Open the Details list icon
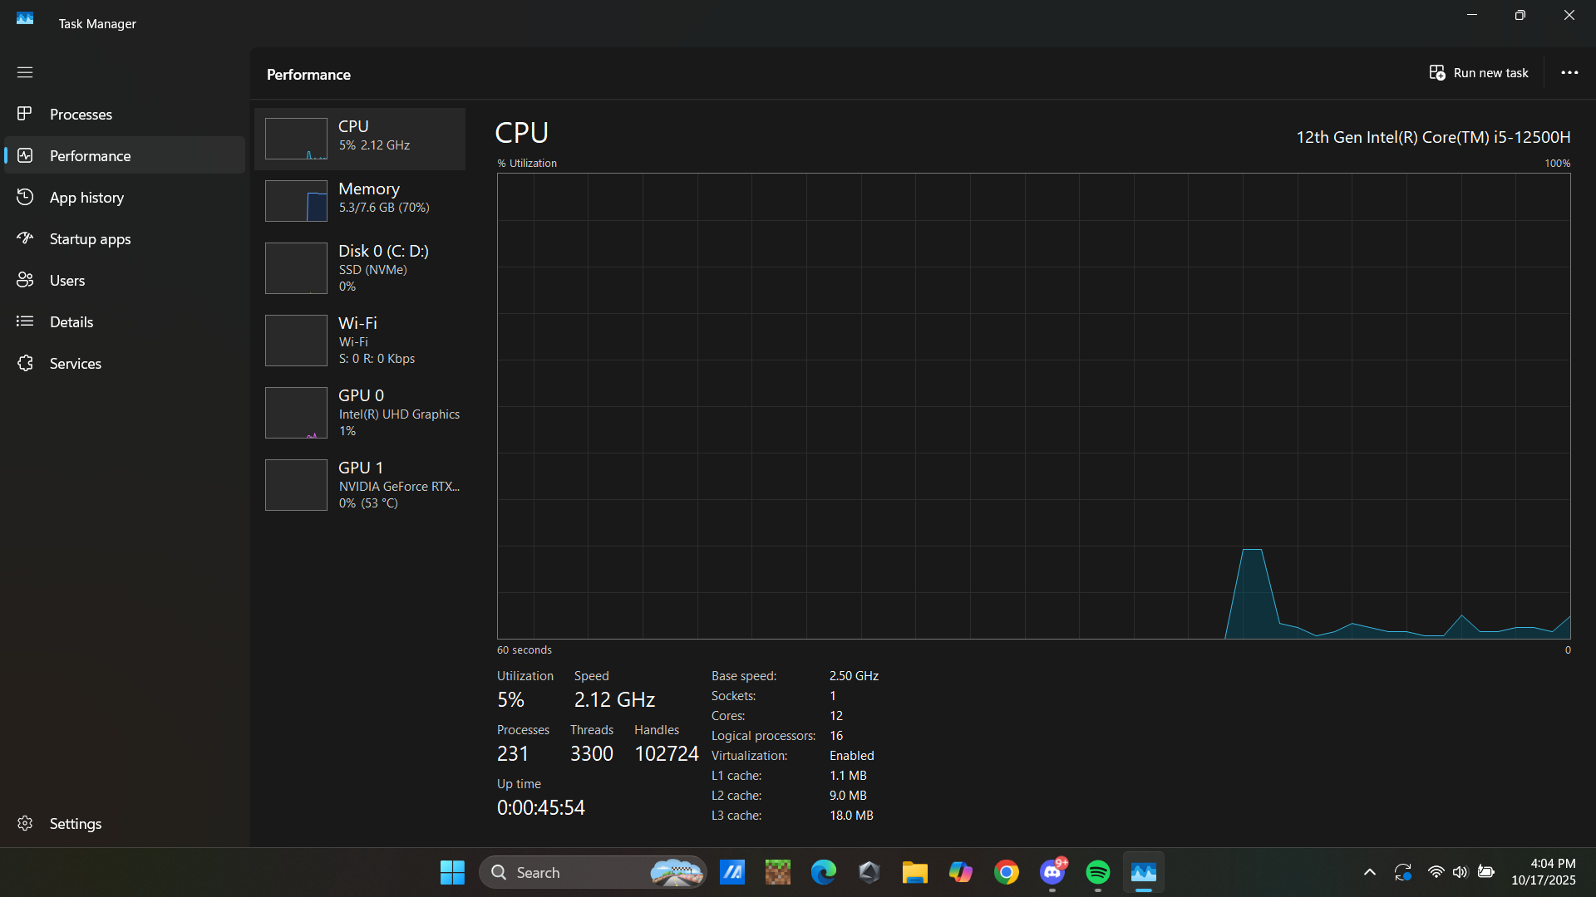Image resolution: width=1596 pixels, height=897 pixels. [25, 321]
